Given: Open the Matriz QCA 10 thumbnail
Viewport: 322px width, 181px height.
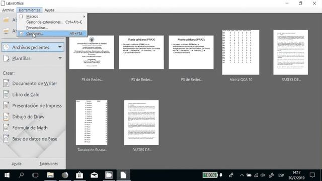Looking at the screenshot, I should pyautogui.click(x=240, y=52).
